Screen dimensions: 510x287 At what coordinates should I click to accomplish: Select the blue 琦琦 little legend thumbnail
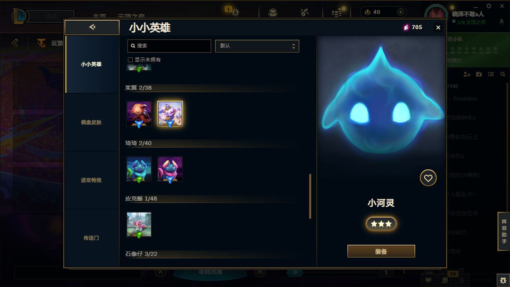(139, 169)
